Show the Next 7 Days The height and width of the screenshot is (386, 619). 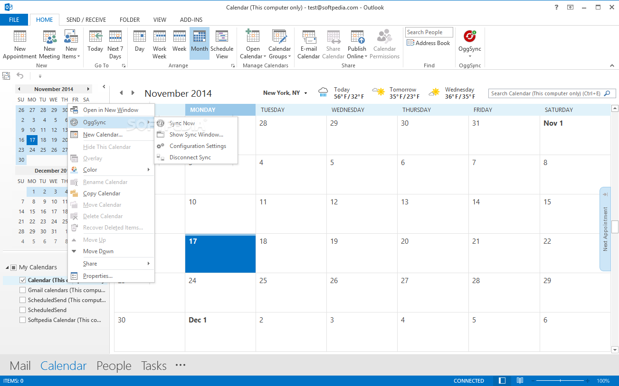pyautogui.click(x=115, y=45)
